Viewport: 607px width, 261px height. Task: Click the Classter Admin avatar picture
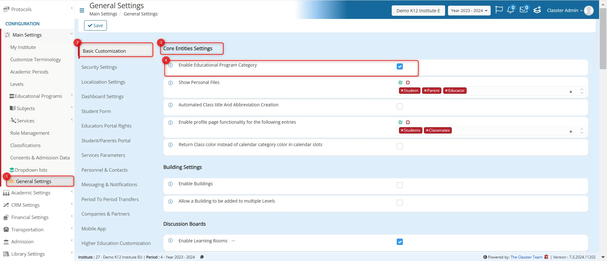click(x=589, y=10)
